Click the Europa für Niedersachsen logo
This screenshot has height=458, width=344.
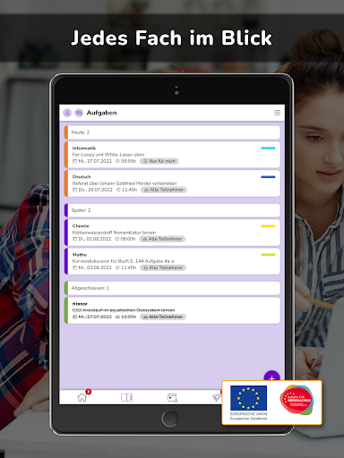point(297,400)
